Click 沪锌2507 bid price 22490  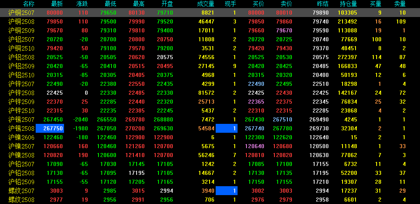coord(256,84)
